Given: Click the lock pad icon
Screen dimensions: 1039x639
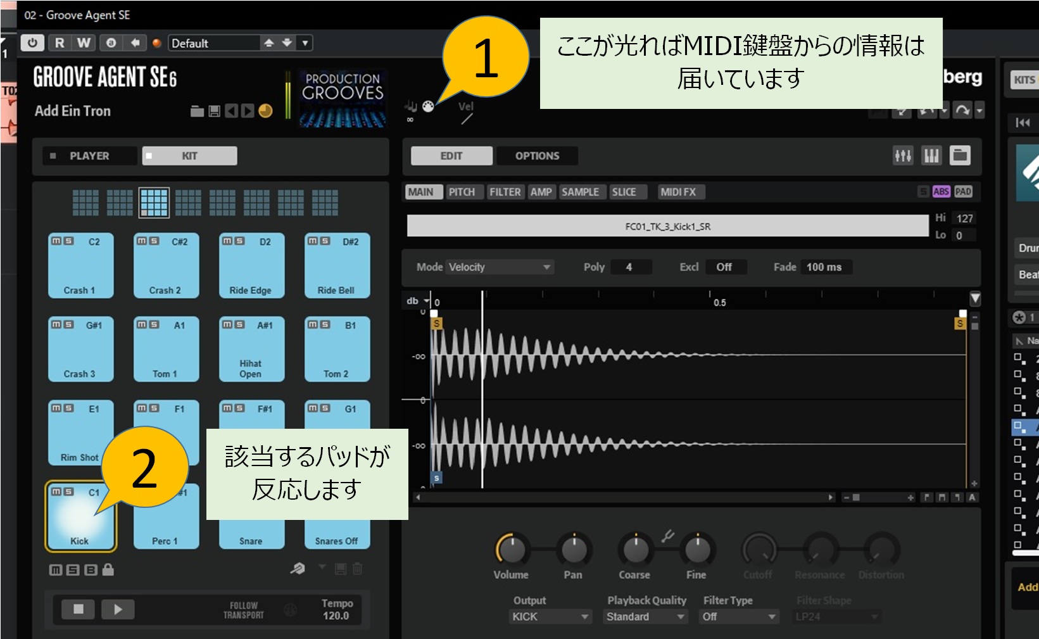Looking at the screenshot, I should [108, 569].
